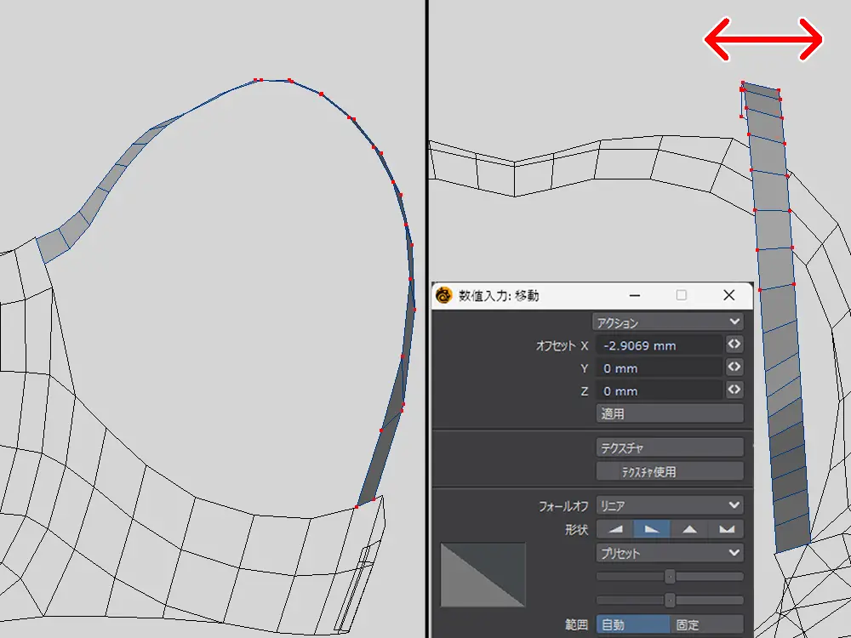Set range to 自動 (automatic)
The image size is (851, 638).
(631, 624)
